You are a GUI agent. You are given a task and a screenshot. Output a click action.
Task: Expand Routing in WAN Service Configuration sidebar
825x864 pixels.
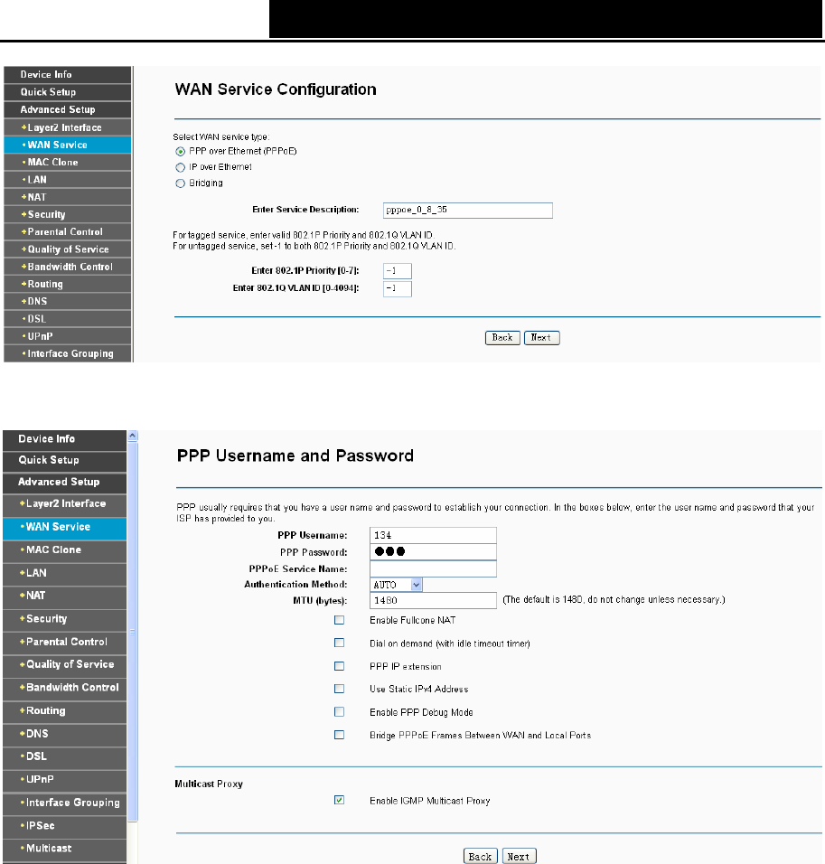(67, 285)
